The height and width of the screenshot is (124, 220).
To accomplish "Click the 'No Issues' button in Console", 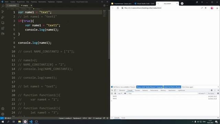I will pos(211,93).
